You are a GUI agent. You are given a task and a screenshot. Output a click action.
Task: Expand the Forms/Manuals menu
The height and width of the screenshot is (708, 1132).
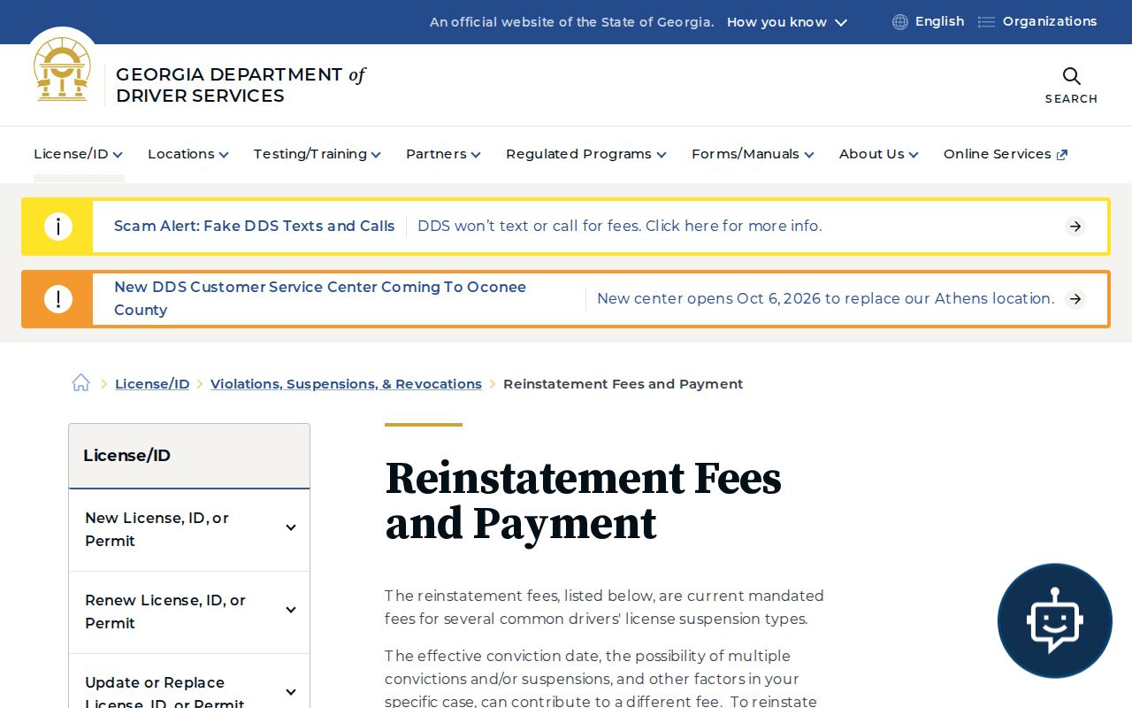tap(753, 154)
